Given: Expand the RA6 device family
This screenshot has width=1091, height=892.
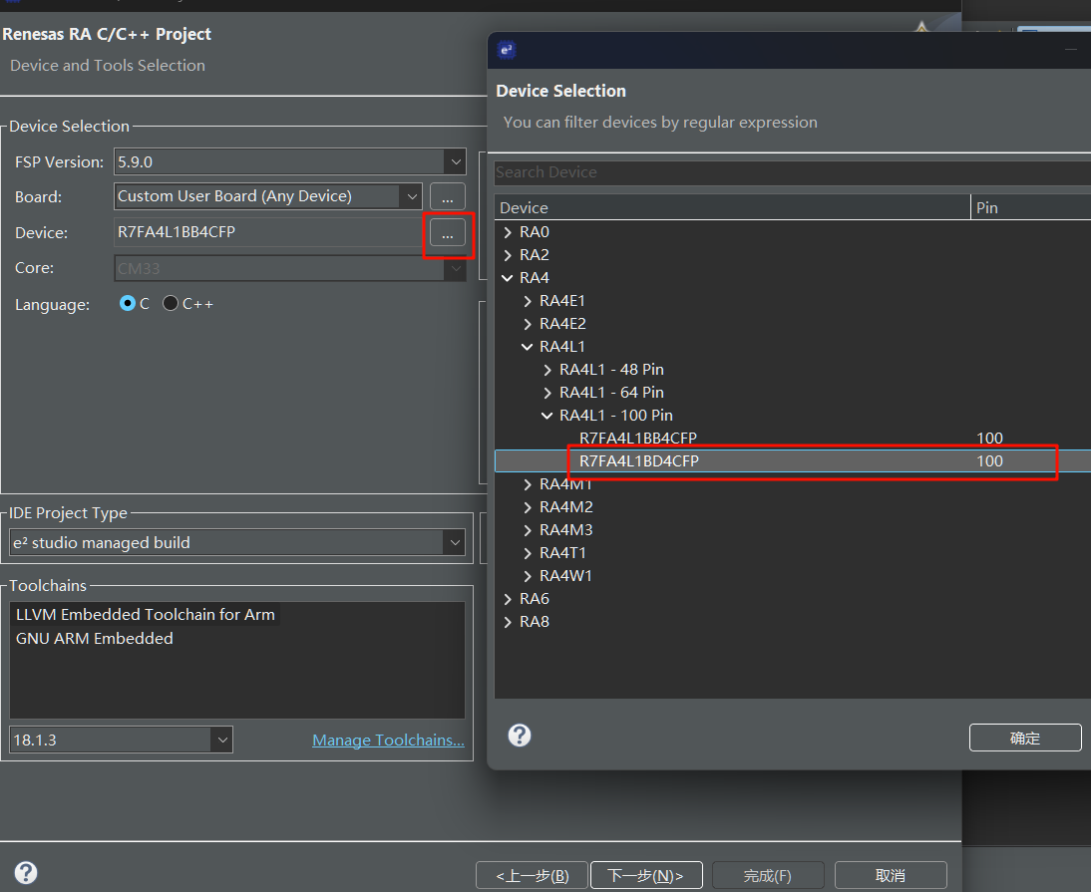Looking at the screenshot, I should pos(508,599).
